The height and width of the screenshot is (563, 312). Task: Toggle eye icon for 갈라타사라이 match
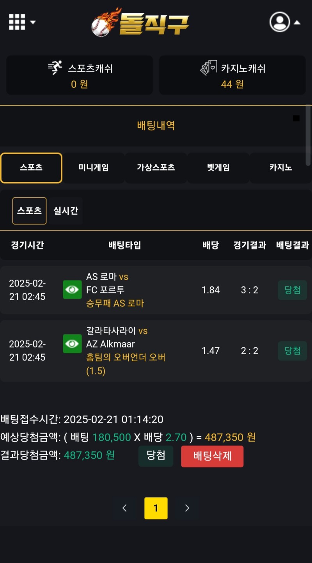72,344
